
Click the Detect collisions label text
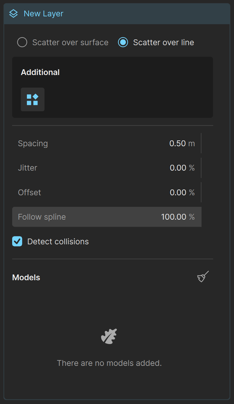coord(58,241)
